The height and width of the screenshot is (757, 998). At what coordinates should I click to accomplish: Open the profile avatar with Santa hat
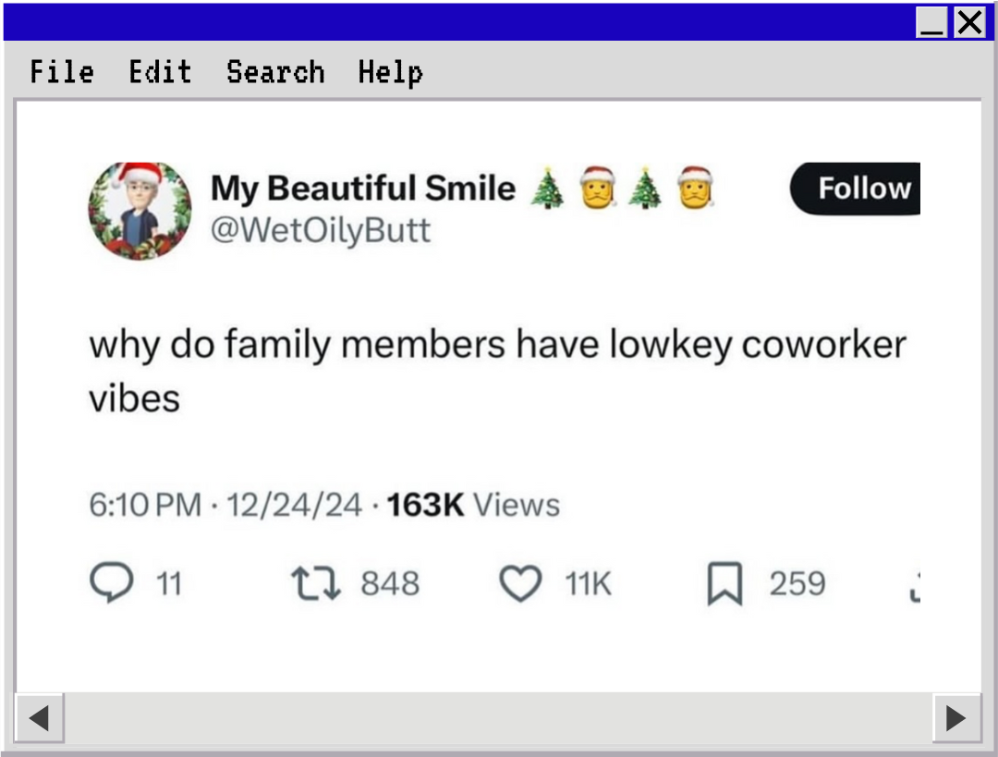(x=140, y=211)
